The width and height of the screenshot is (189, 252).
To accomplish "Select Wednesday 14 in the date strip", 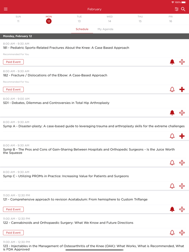I will pyautogui.click(x=110, y=19).
